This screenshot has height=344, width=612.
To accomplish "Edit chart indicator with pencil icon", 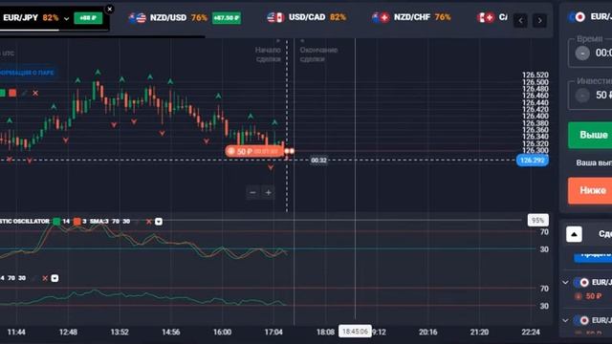I will [x=24, y=94].
